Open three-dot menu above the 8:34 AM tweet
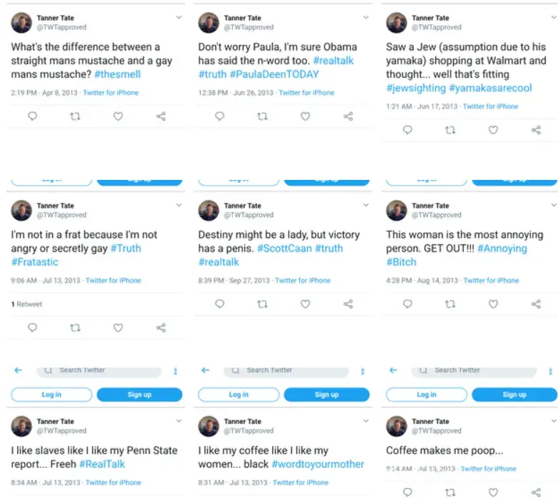Screen dimensions: 558x499 [176, 371]
